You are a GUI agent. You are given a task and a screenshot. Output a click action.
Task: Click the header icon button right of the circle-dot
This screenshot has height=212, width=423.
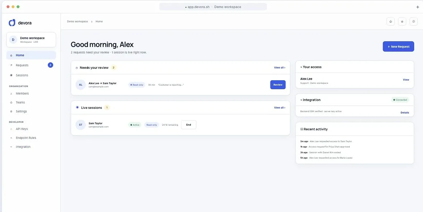click(413, 22)
